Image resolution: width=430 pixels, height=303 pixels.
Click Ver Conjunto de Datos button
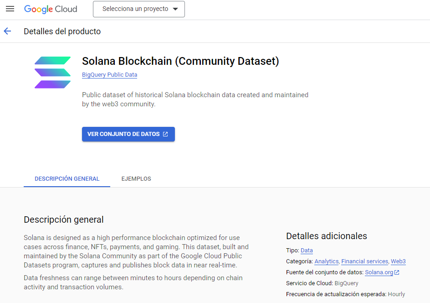[x=128, y=134]
